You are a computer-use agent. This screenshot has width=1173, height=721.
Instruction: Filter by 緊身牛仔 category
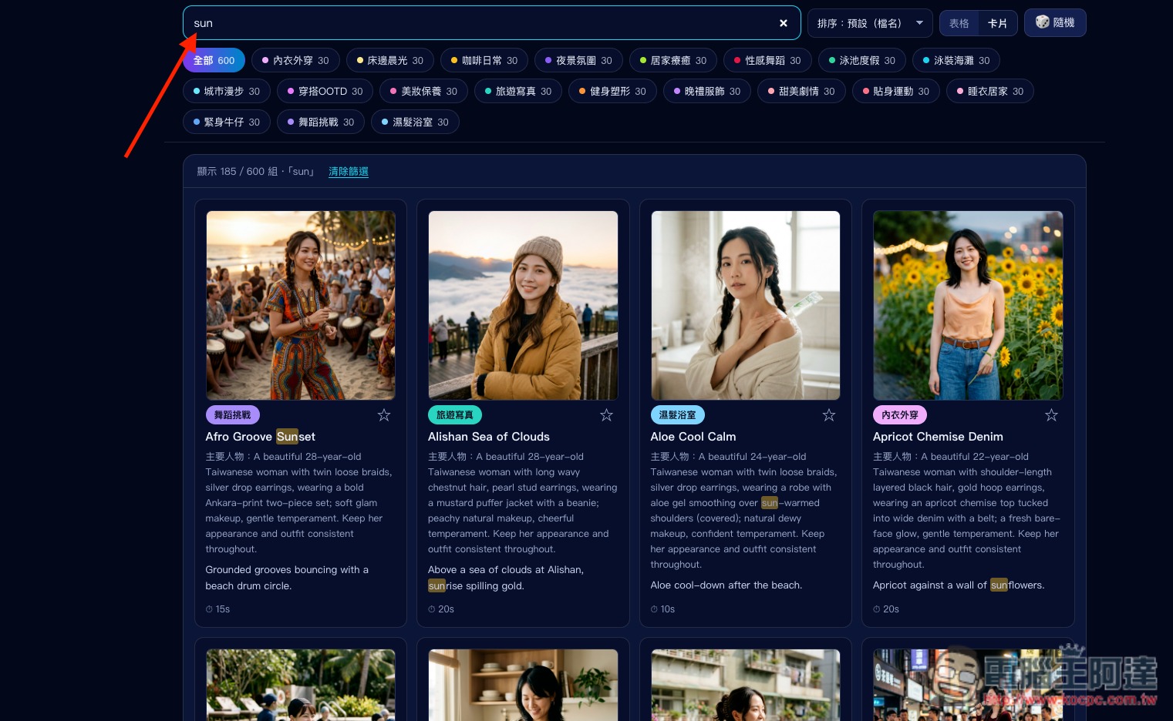point(227,122)
